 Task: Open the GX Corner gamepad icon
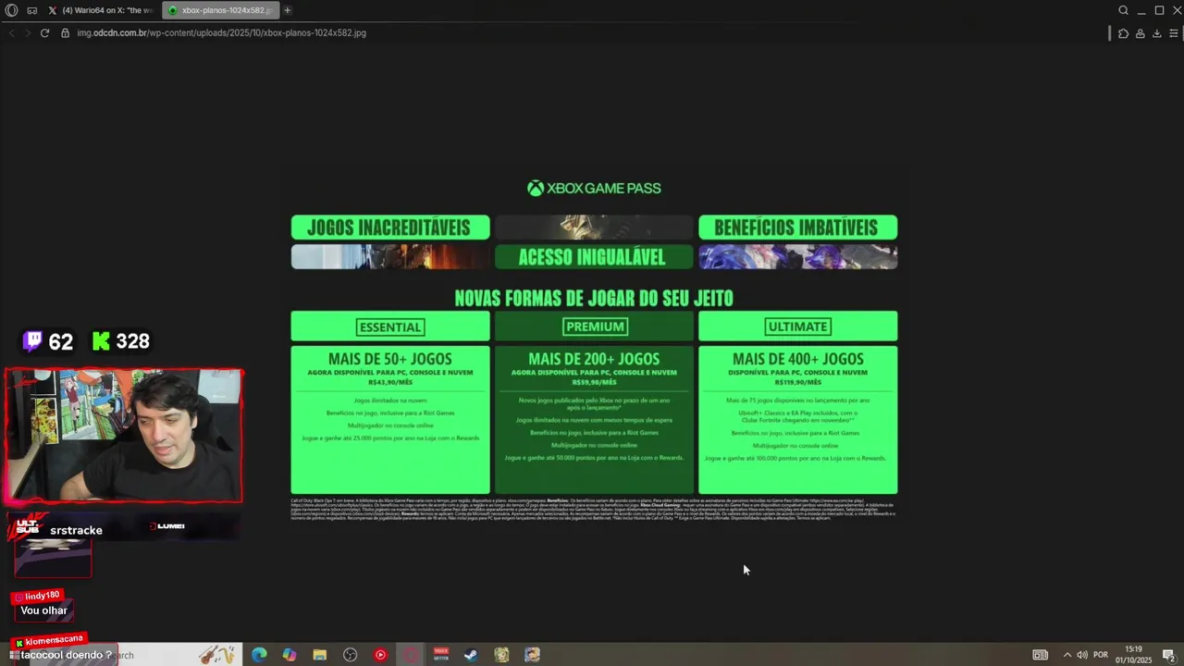point(32,10)
